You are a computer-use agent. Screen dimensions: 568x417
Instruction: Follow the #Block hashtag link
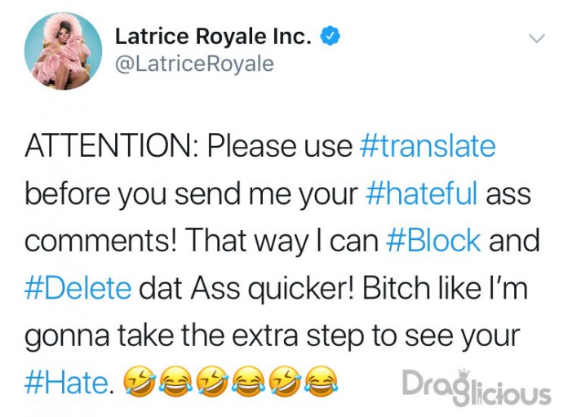click(433, 241)
